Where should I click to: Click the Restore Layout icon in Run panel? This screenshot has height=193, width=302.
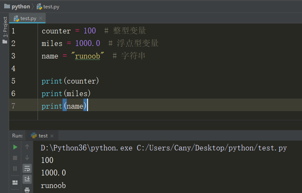pyautogui.click(x=15, y=182)
